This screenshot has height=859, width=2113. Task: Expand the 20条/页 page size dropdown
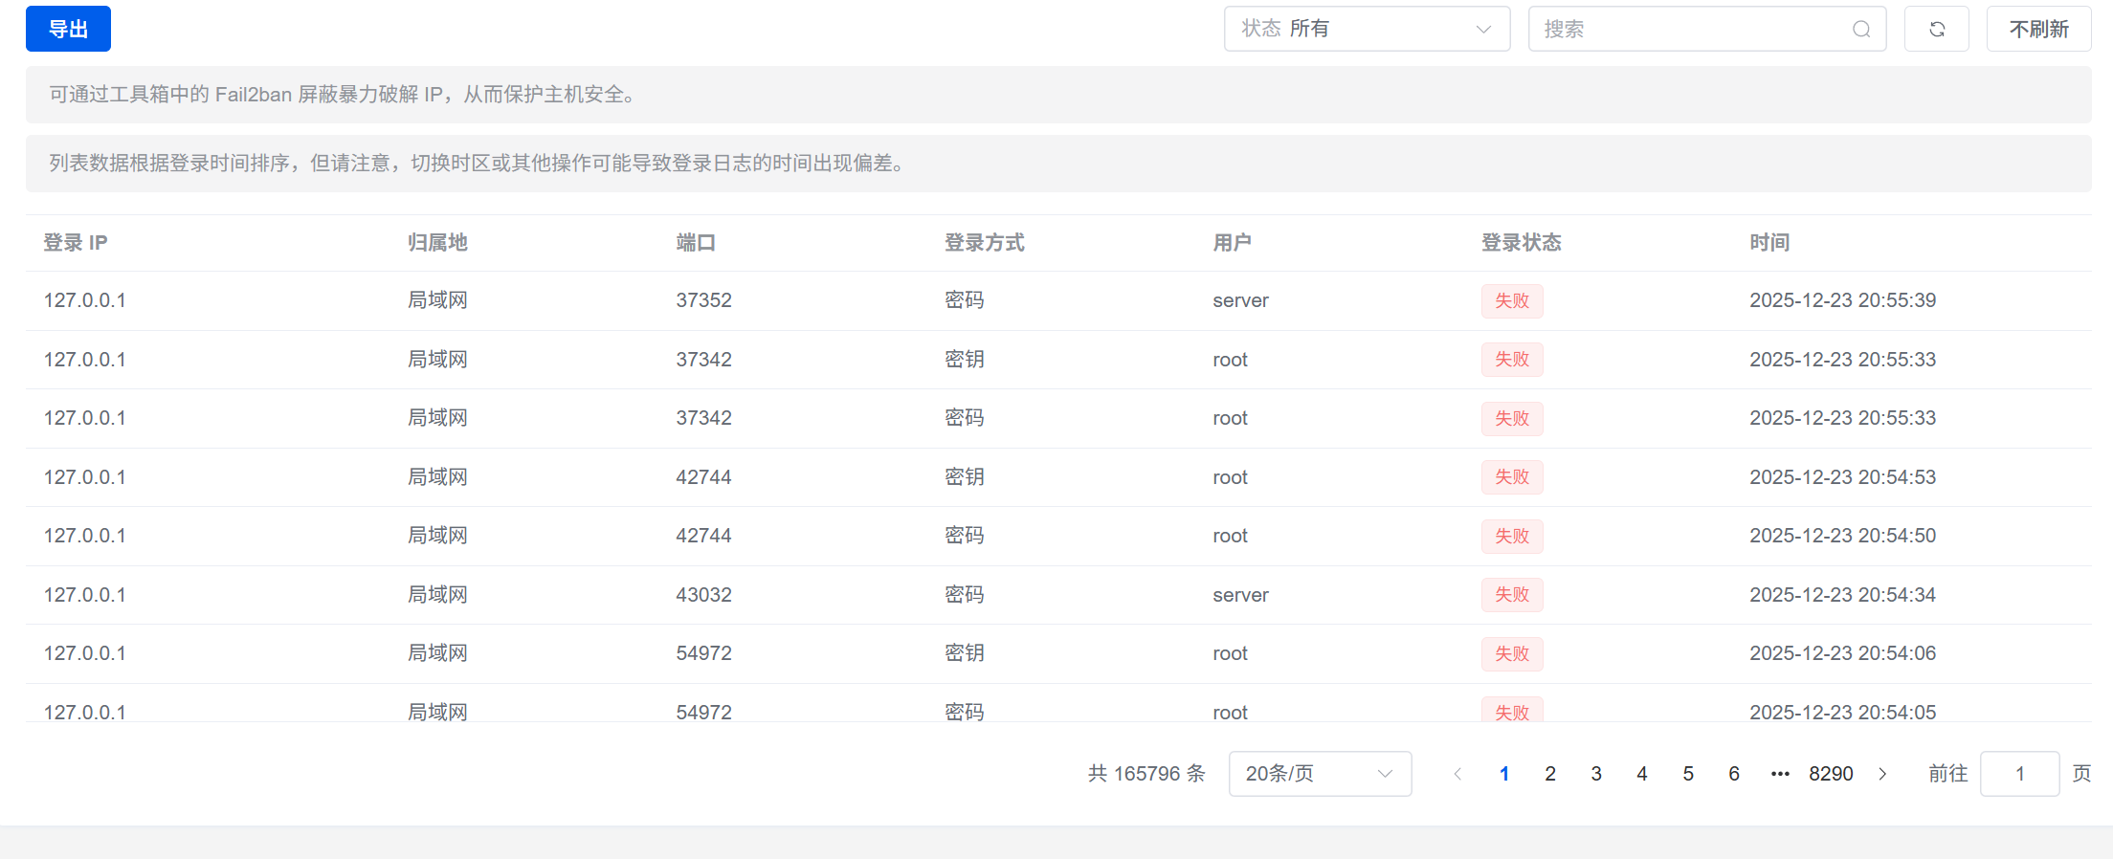click(x=1319, y=774)
